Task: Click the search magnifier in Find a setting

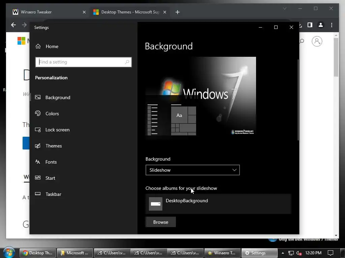Action: pyautogui.click(x=127, y=62)
